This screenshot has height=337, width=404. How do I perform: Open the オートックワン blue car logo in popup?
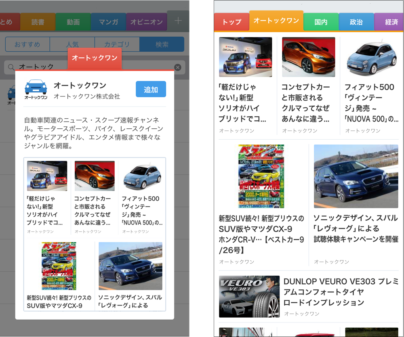36,89
